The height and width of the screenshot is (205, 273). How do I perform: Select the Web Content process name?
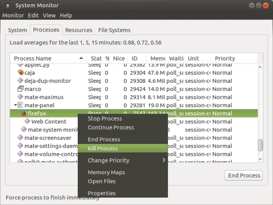pos(49,121)
